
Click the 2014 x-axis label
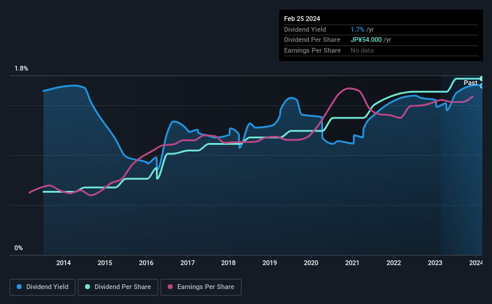pyautogui.click(x=64, y=263)
